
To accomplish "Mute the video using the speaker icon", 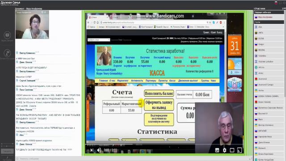I will (x=99, y=150).
